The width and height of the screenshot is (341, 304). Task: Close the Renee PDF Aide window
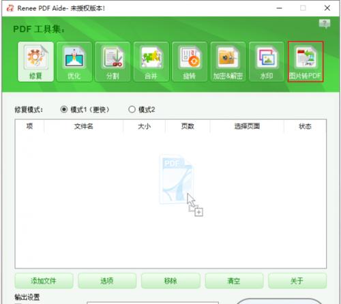coord(327,8)
